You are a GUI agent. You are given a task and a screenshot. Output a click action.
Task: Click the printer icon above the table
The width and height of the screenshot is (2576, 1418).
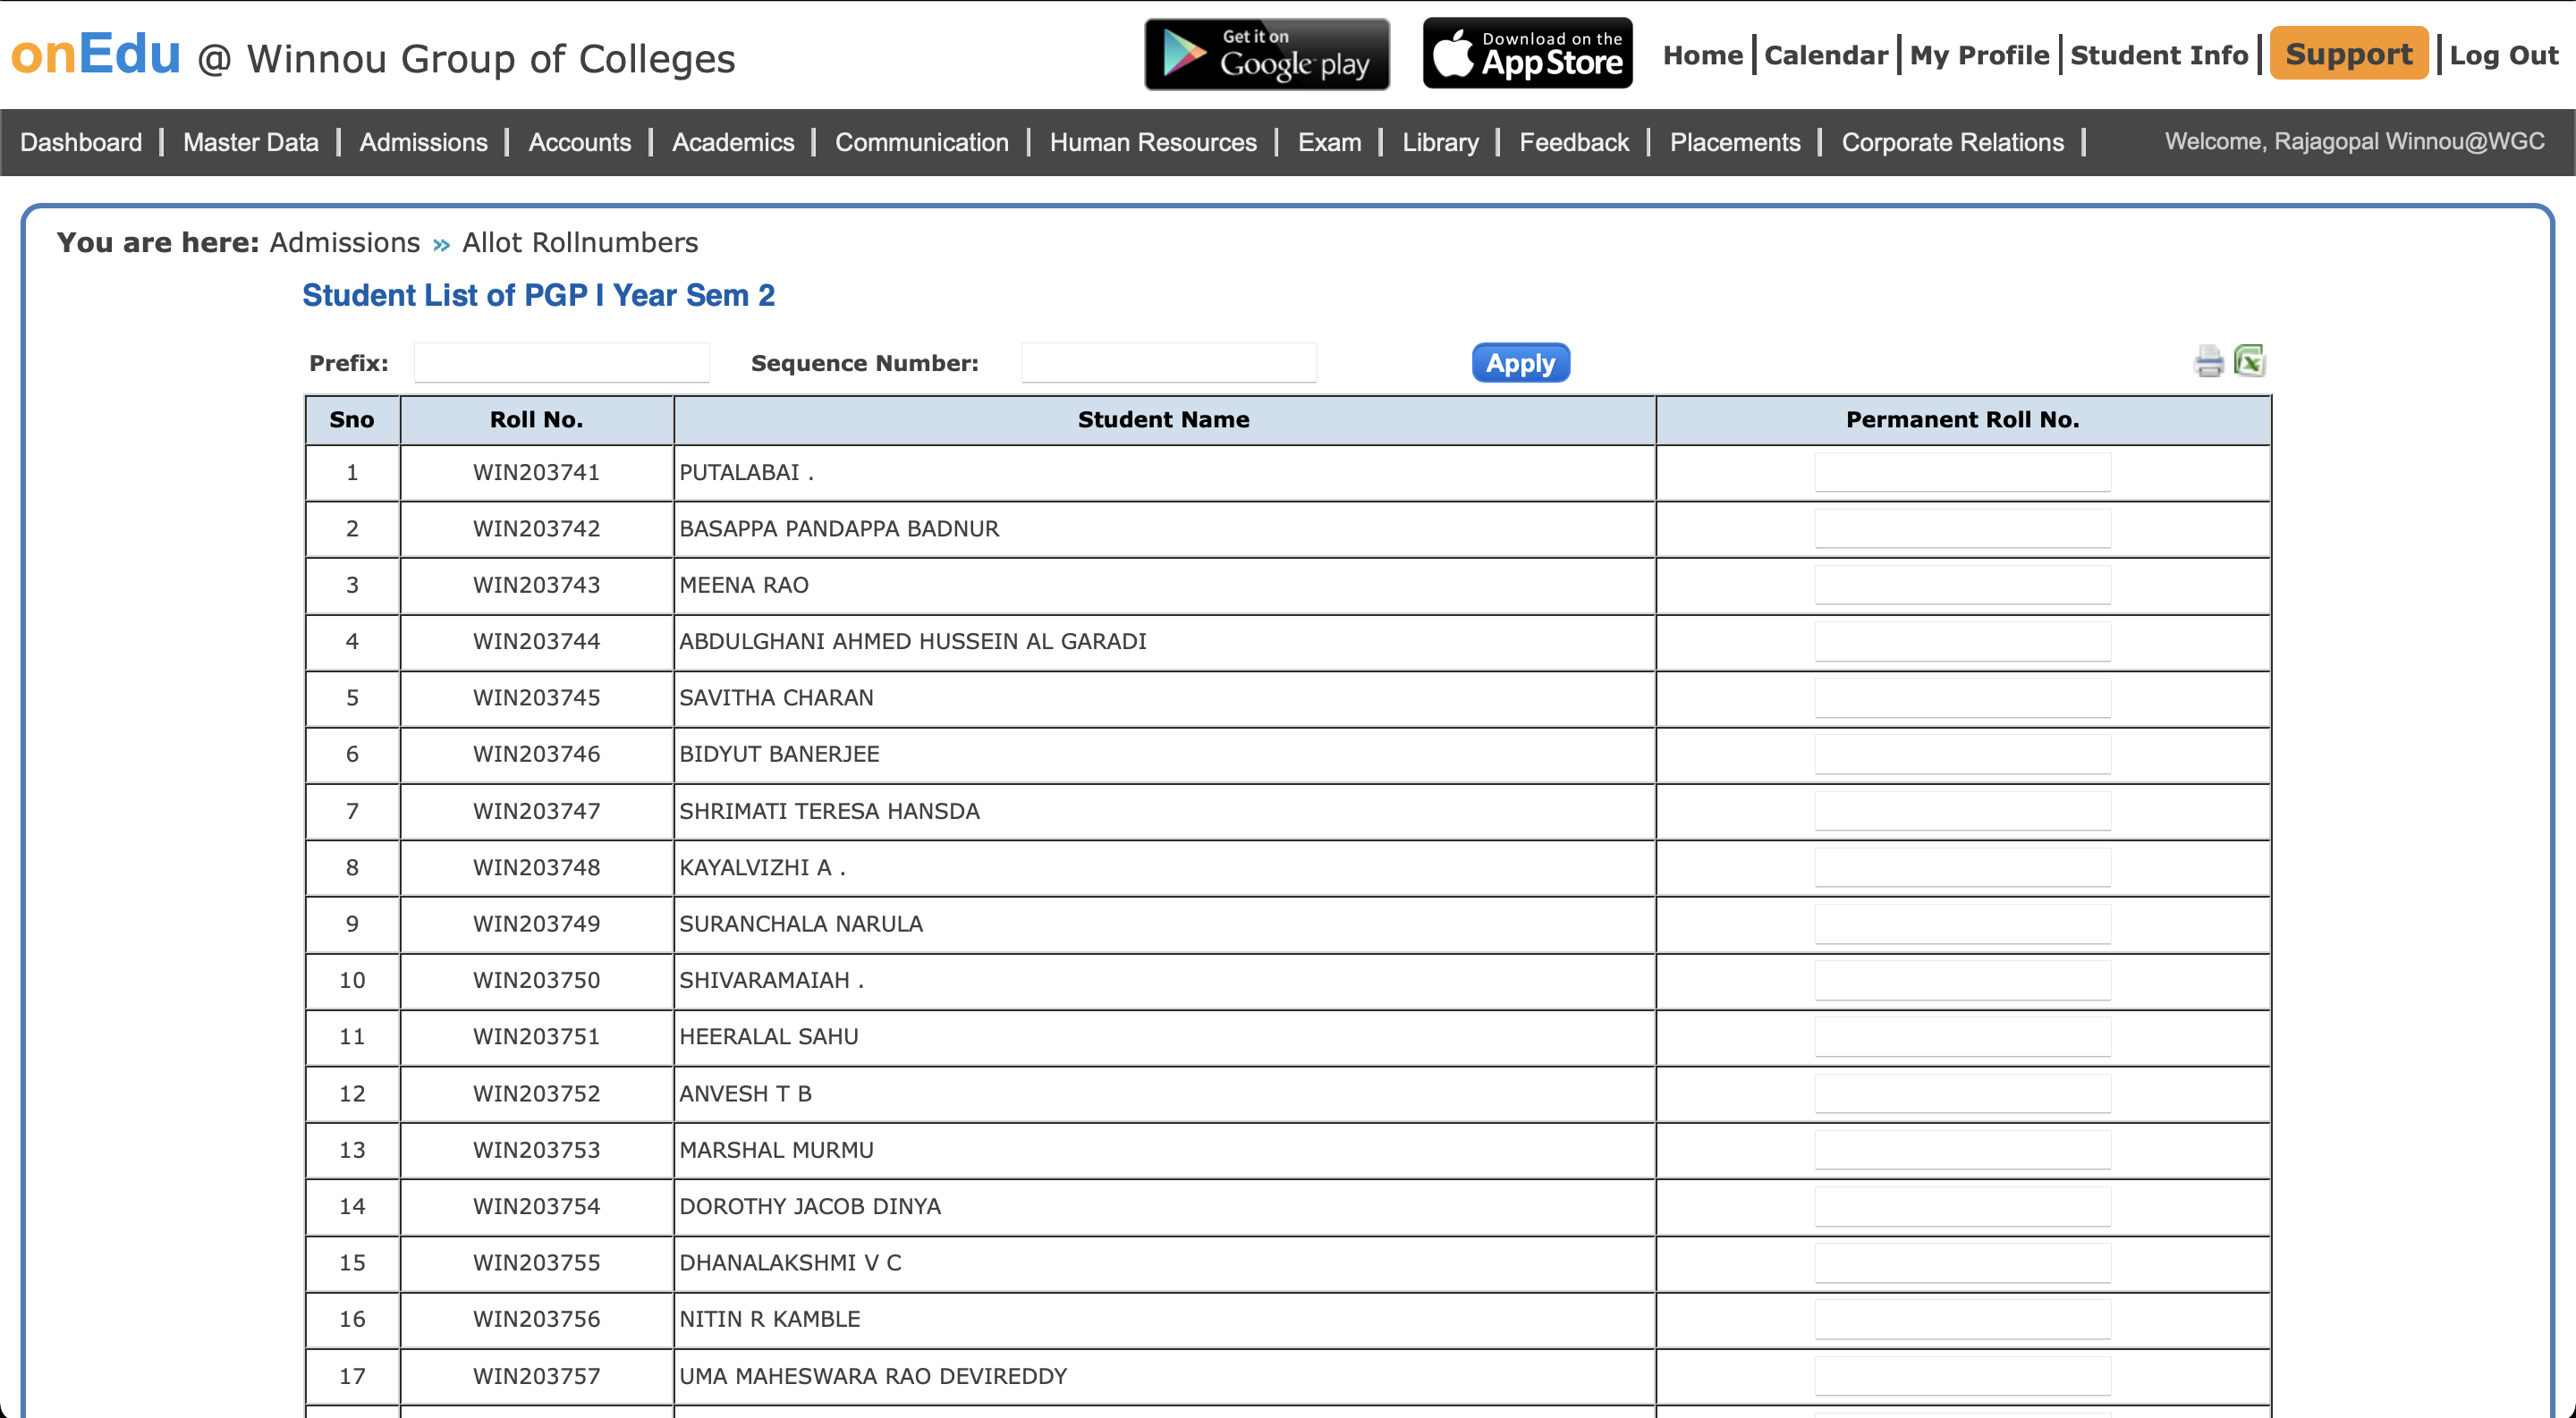2208,360
